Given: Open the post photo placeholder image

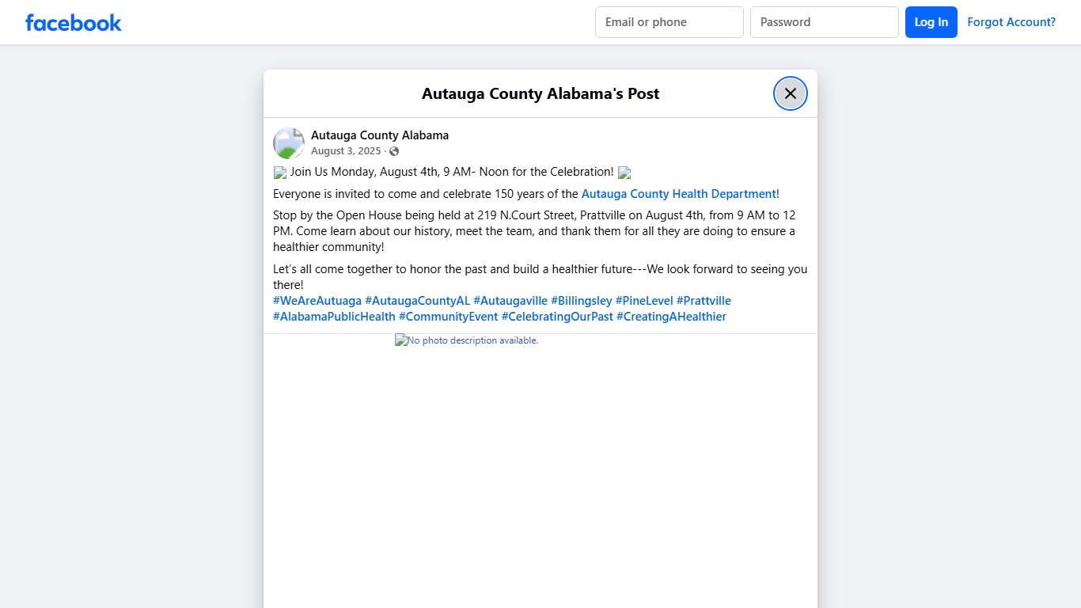Looking at the screenshot, I should (467, 340).
